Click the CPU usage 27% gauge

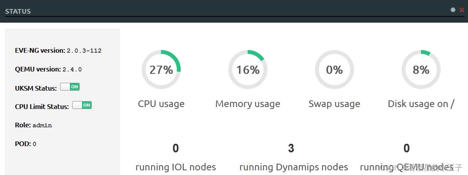pos(161,70)
